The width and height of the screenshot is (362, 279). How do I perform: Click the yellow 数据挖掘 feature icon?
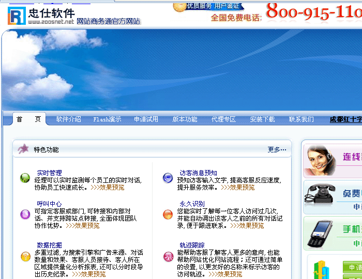(25, 256)
